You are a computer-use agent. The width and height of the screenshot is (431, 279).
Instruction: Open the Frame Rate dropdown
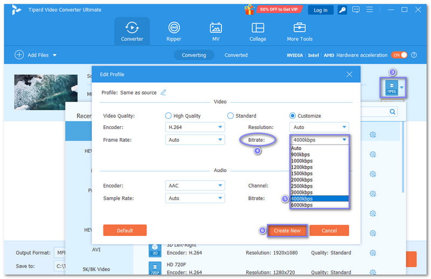tap(195, 140)
